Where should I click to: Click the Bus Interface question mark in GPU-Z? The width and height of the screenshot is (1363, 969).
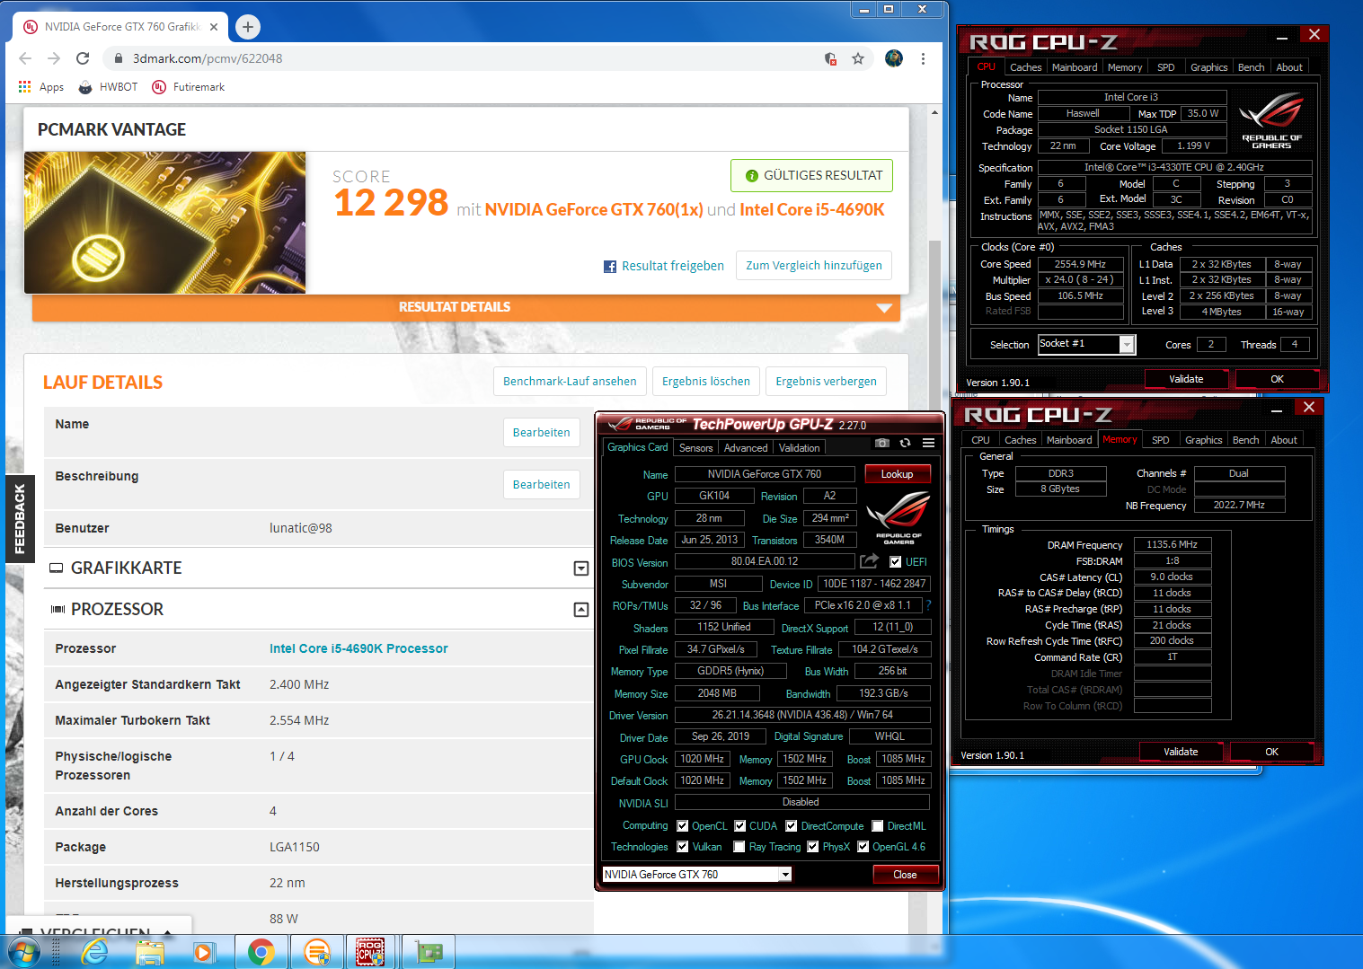pos(928,605)
